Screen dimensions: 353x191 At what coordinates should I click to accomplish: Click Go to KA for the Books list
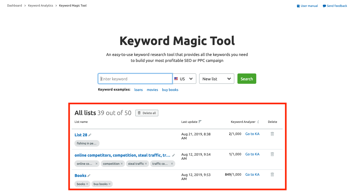(252, 174)
